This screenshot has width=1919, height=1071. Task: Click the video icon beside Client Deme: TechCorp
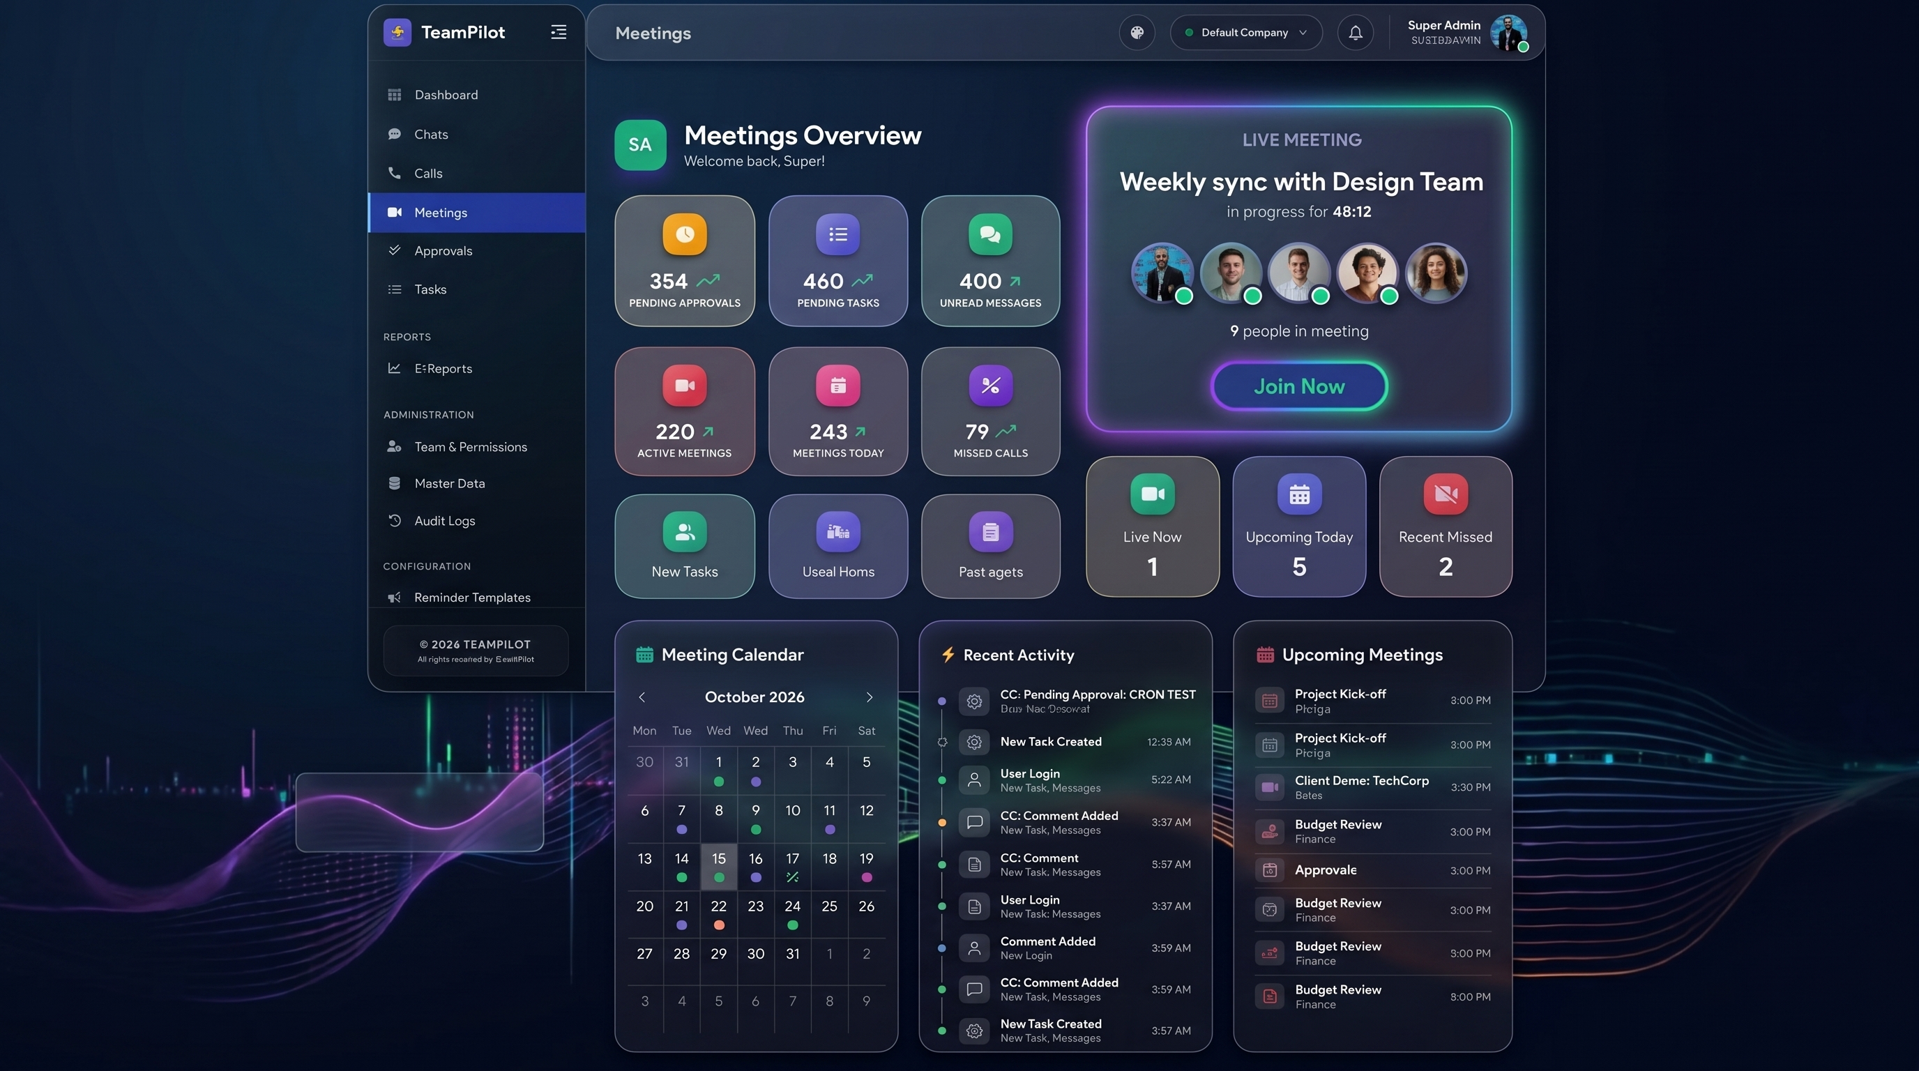click(x=1269, y=787)
